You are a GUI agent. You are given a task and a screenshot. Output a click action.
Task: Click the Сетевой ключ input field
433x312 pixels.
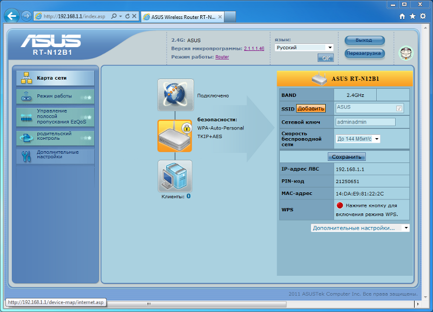click(365, 122)
